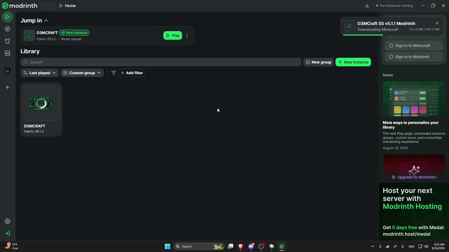Open the Discover content compass icon
The height and width of the screenshot is (252, 449).
pyautogui.click(x=7, y=29)
